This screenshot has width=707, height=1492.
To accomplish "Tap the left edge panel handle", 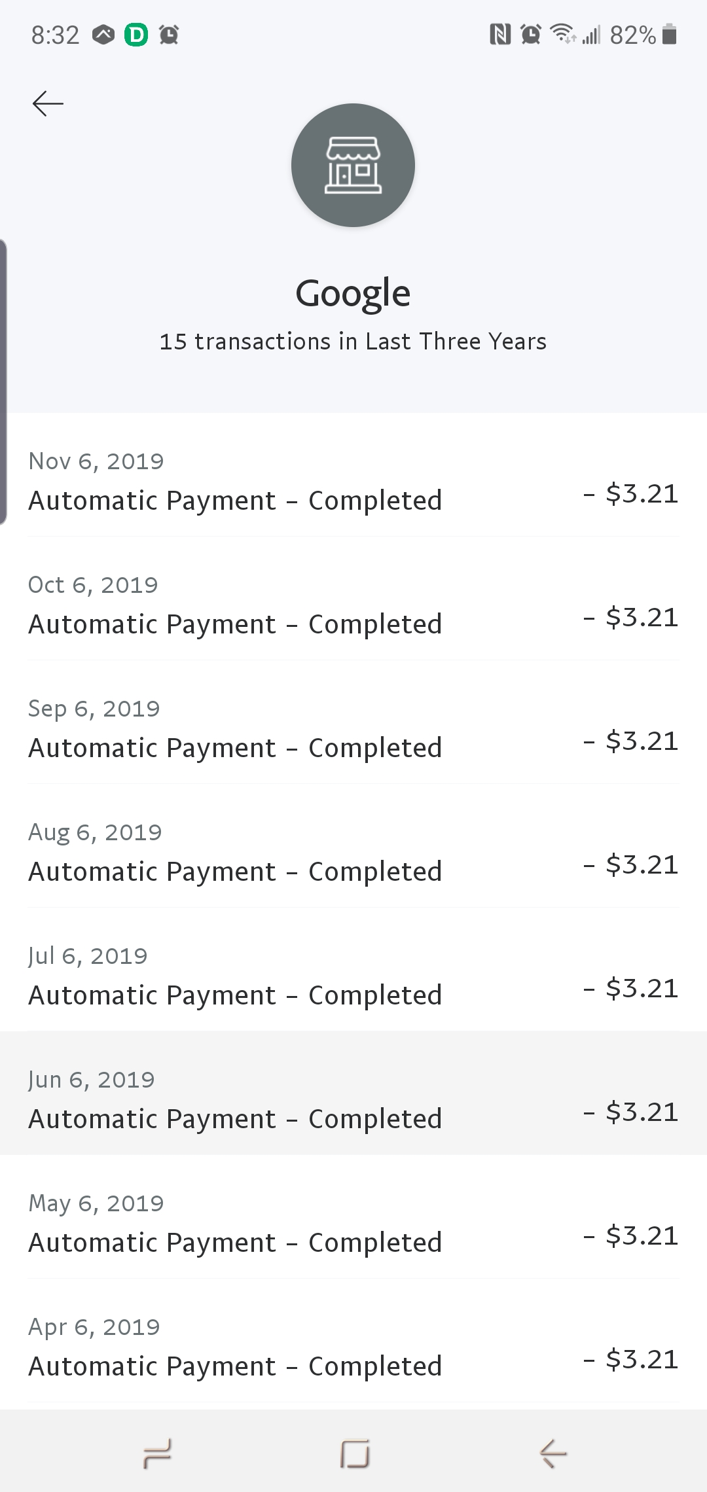I will [x=4, y=382].
